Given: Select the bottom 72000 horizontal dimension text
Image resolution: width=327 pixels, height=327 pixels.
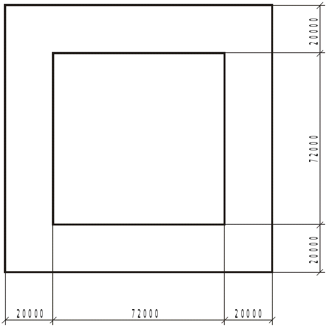Looking at the screenshot, I should pyautogui.click(x=145, y=313).
